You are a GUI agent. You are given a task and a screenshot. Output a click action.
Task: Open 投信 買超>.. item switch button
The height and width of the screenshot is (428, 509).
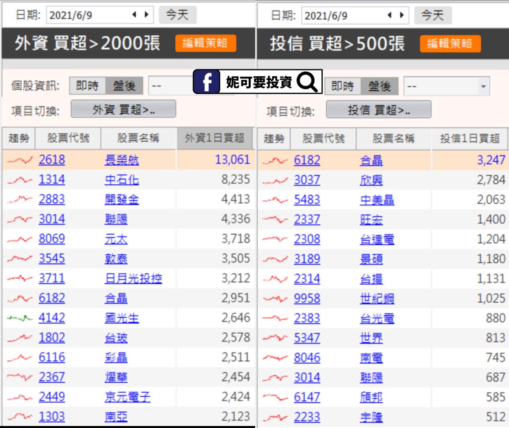click(379, 110)
